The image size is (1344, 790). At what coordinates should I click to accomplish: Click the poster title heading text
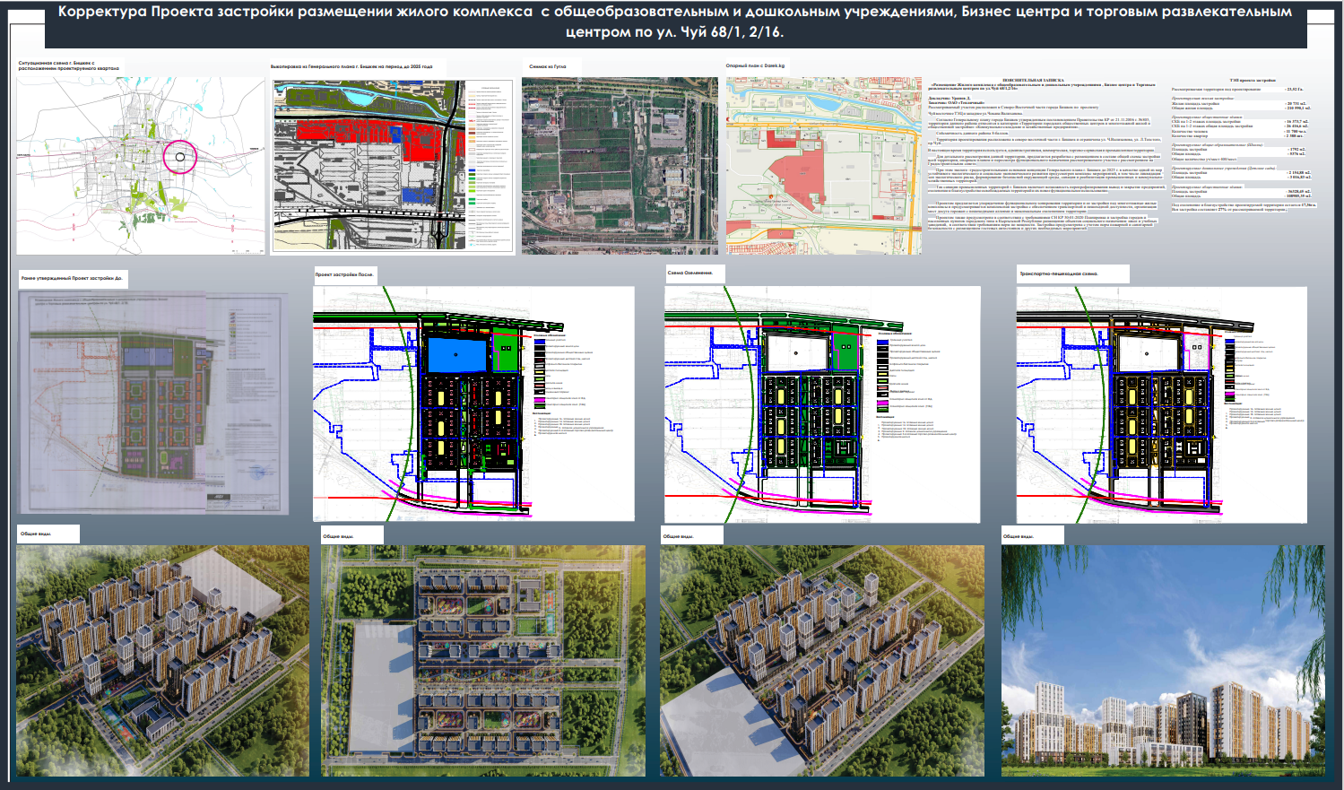674,22
